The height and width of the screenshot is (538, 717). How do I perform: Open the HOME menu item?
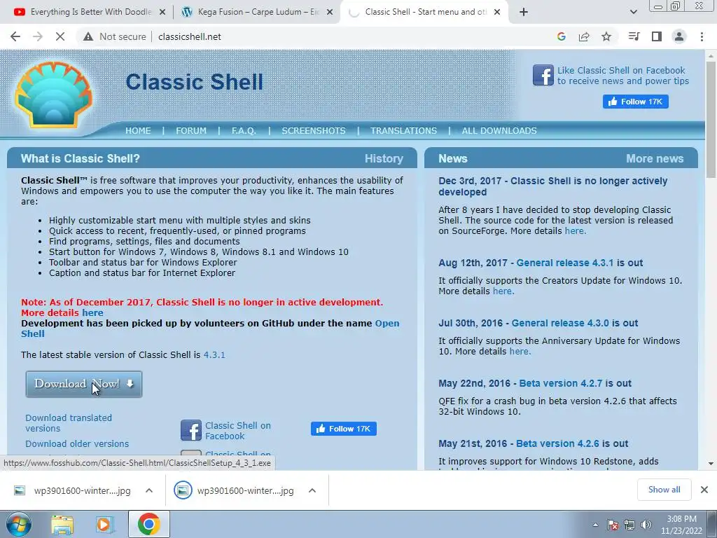coord(138,131)
